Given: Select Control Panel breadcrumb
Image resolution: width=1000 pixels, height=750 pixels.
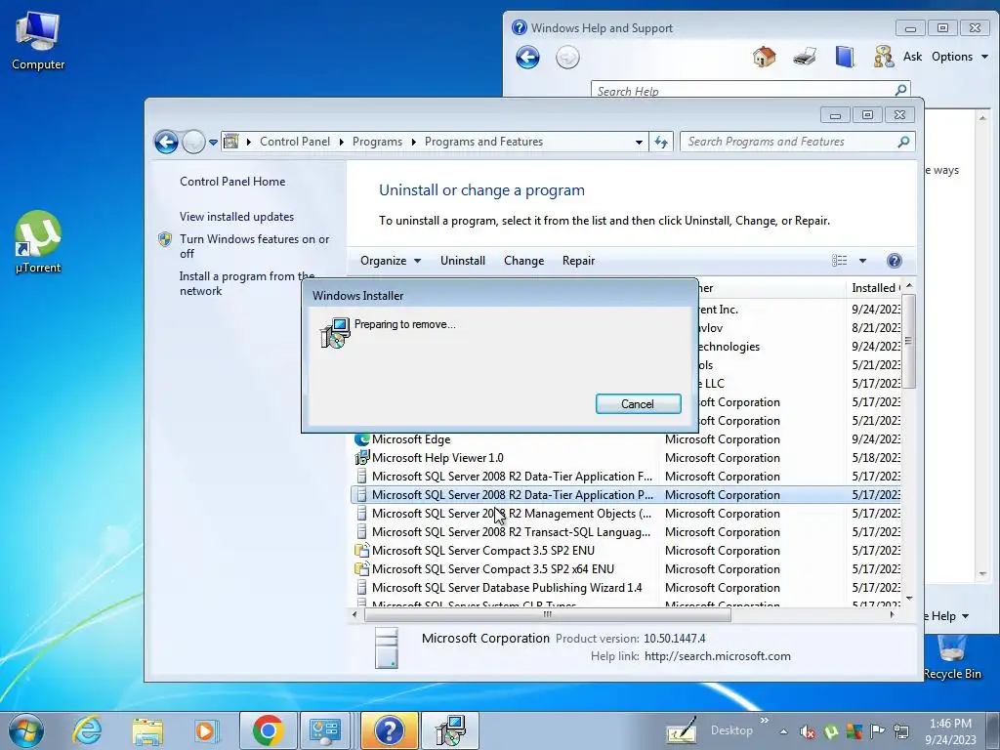Looking at the screenshot, I should point(295,142).
